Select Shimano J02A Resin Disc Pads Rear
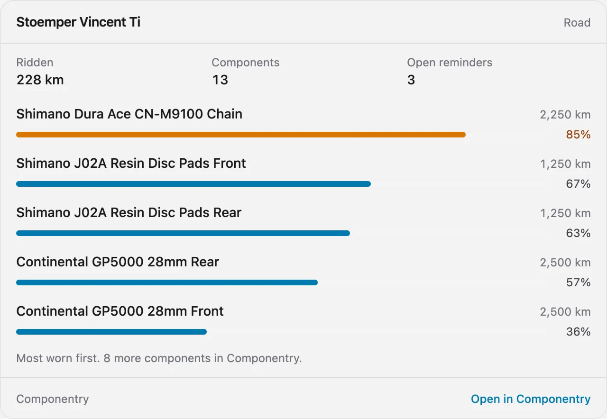 coord(129,213)
